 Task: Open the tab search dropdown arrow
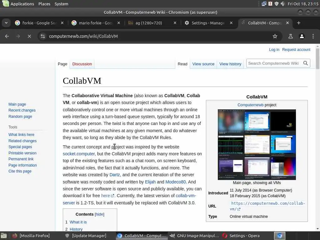coord(6,23)
